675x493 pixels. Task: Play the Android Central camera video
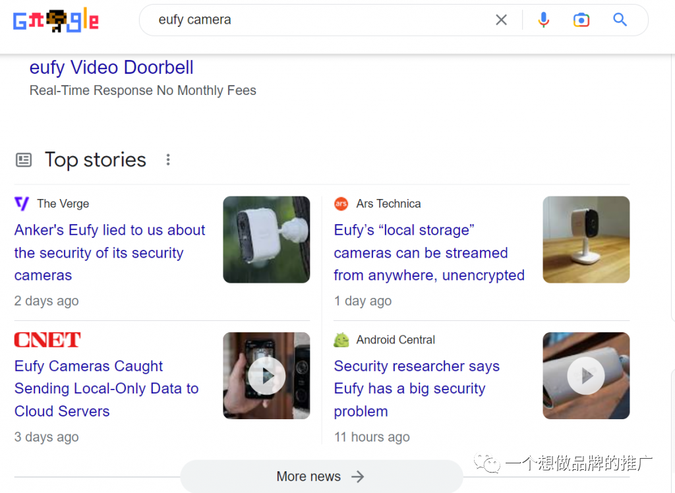point(586,376)
